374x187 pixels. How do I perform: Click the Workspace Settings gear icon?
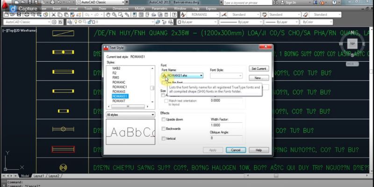[54, 22]
